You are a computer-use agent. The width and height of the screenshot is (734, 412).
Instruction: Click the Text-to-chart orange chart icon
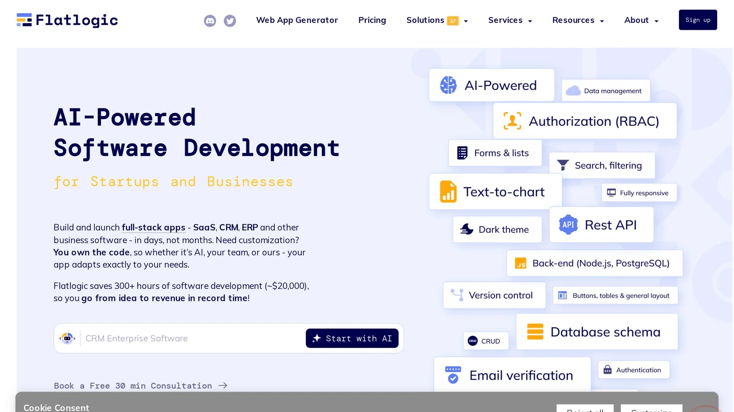[448, 192]
